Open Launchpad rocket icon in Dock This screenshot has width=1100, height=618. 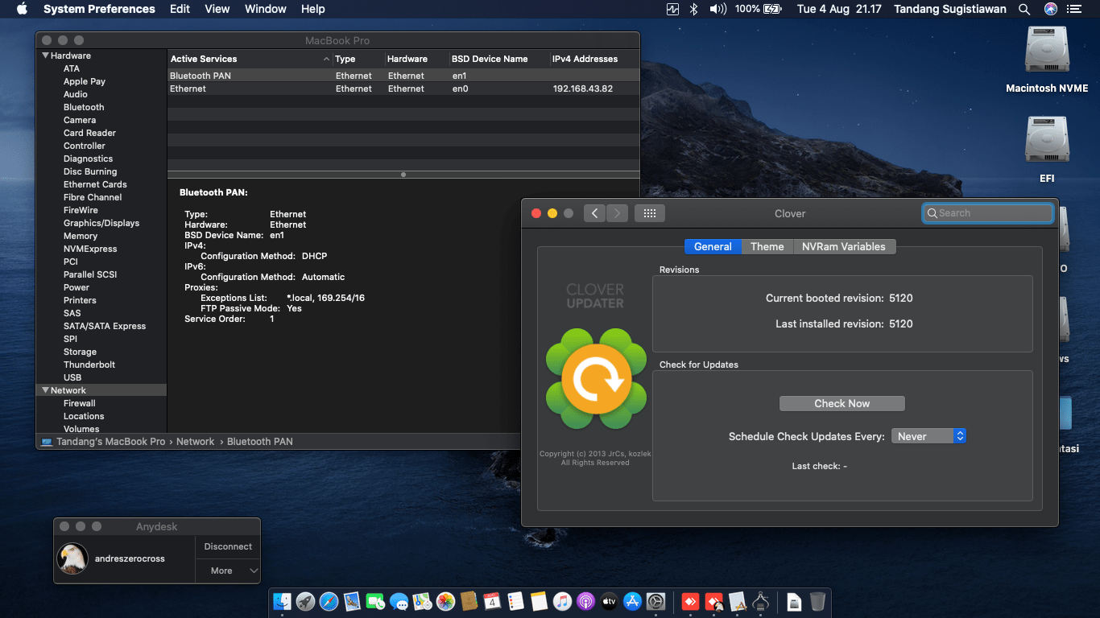[305, 601]
